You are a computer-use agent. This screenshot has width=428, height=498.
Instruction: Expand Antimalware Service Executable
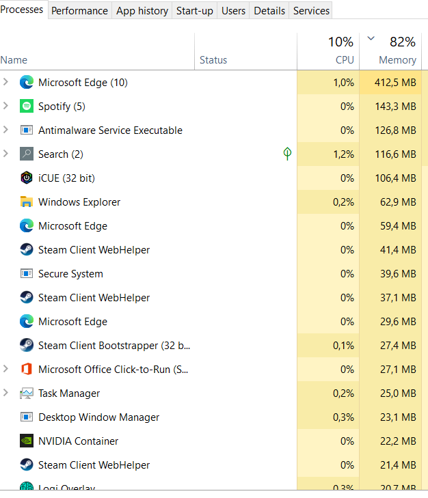click(5, 130)
